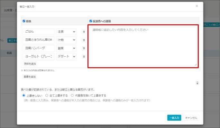The width and height of the screenshot is (220, 128).
Task: Open the デザート category dropdown
Action: (66, 57)
